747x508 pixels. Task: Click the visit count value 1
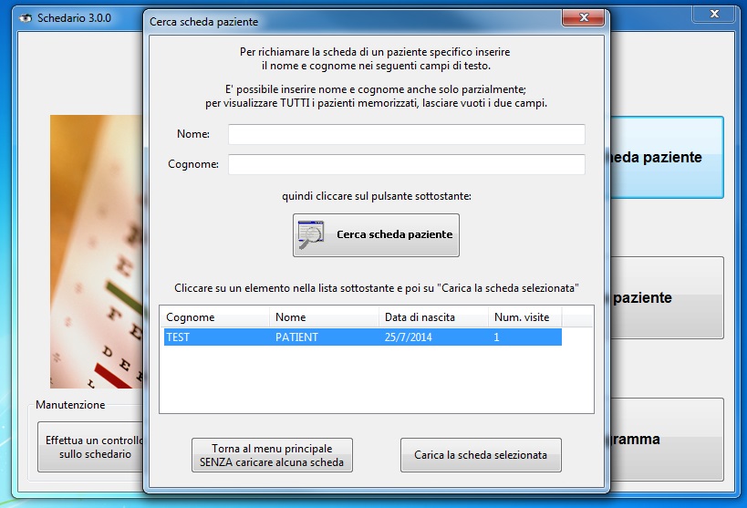524,337
